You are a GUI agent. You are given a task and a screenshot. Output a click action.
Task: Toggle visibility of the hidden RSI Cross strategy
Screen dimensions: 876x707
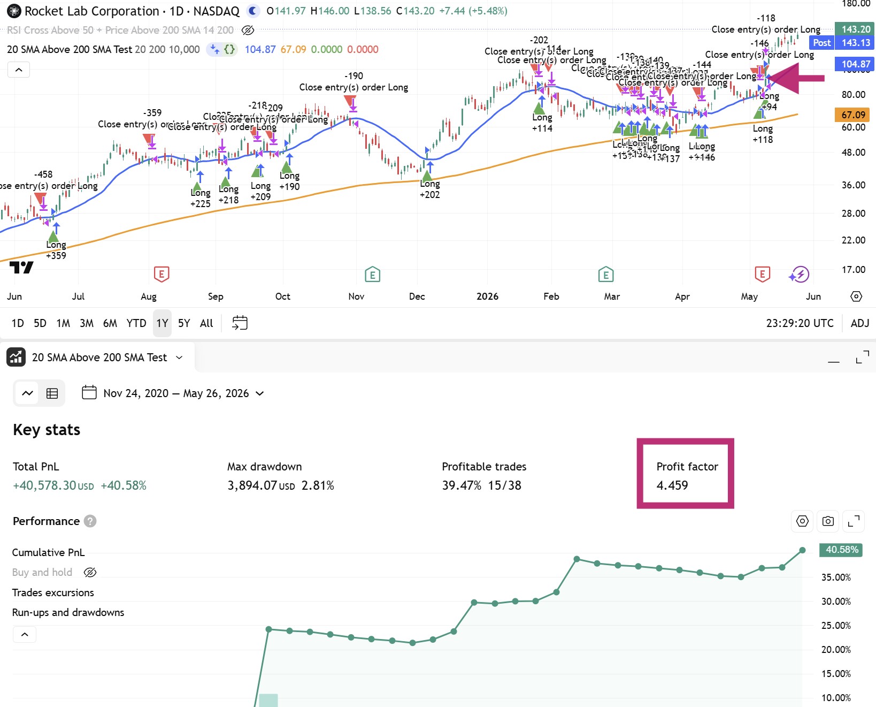pyautogui.click(x=248, y=30)
